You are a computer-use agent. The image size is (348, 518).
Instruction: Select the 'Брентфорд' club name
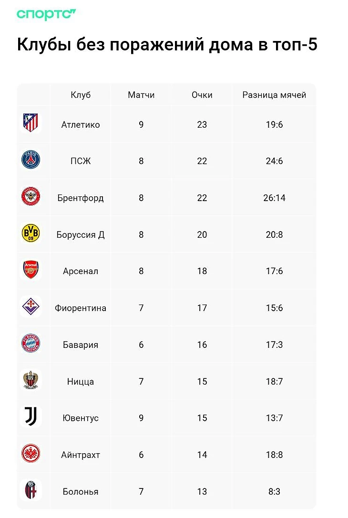coord(81,198)
